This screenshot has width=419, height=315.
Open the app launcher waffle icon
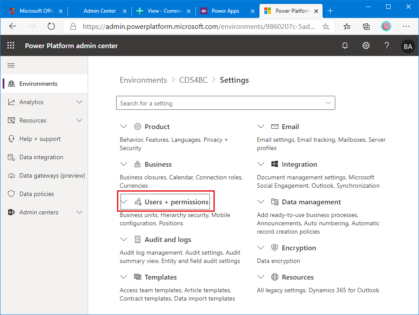tap(11, 45)
